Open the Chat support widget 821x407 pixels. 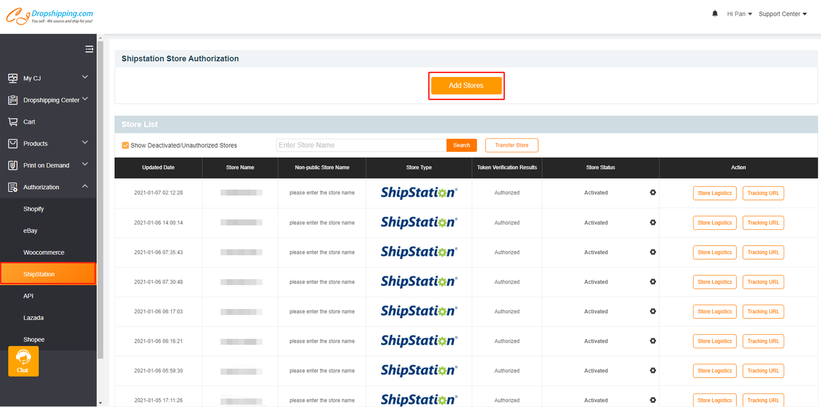(x=23, y=362)
